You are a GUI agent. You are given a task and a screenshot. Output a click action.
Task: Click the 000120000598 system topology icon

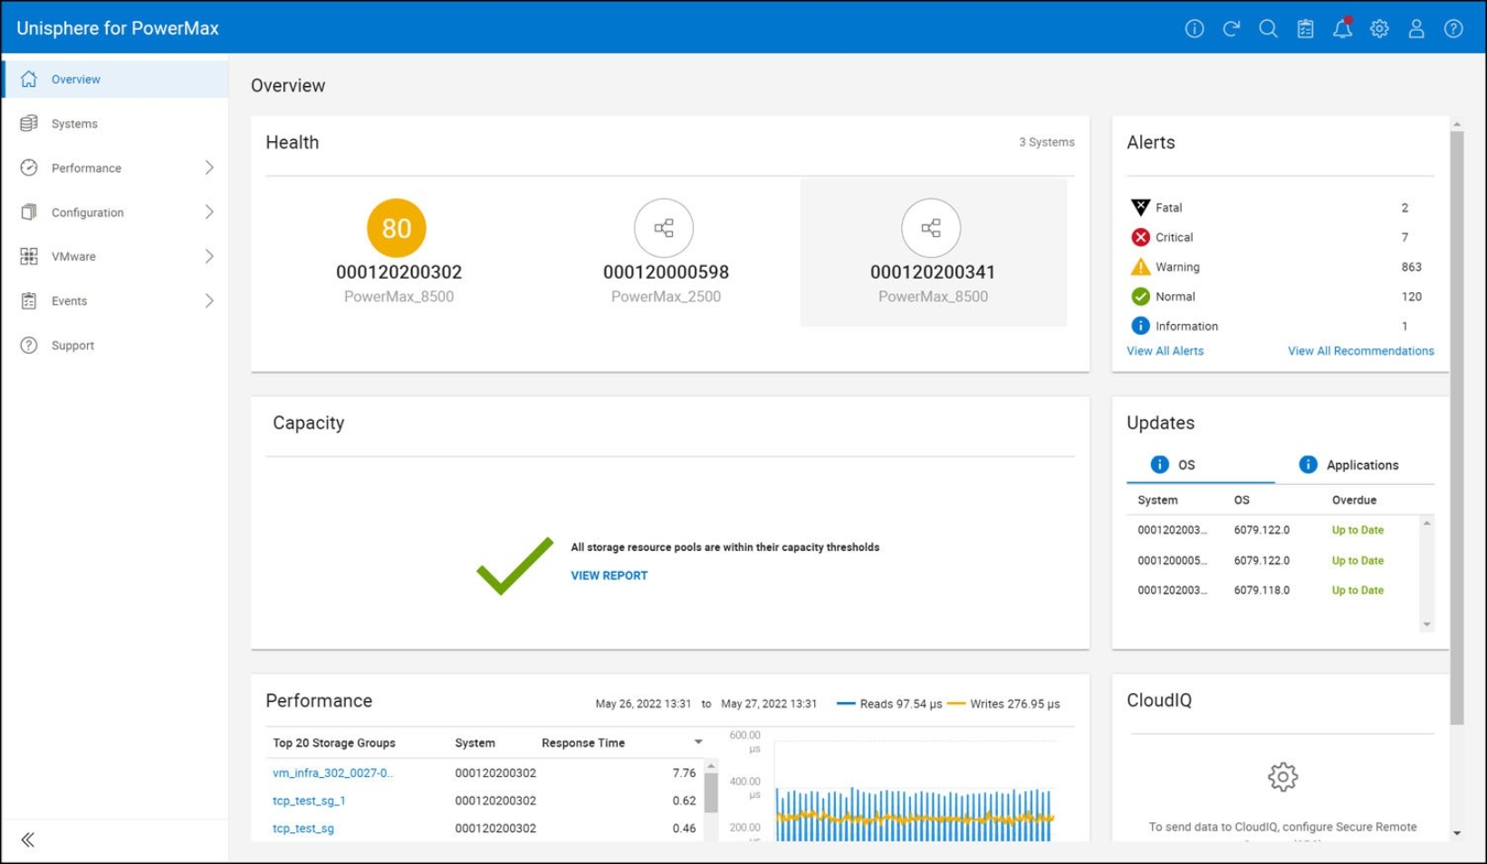664,228
